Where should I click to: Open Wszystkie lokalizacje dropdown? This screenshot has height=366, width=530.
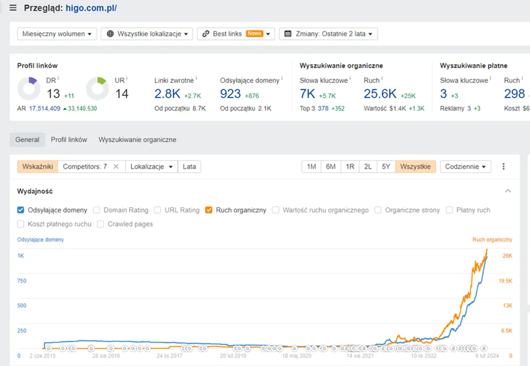coord(147,34)
